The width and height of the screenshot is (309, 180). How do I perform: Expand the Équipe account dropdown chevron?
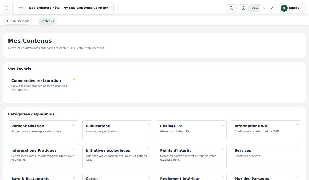coord(303,8)
